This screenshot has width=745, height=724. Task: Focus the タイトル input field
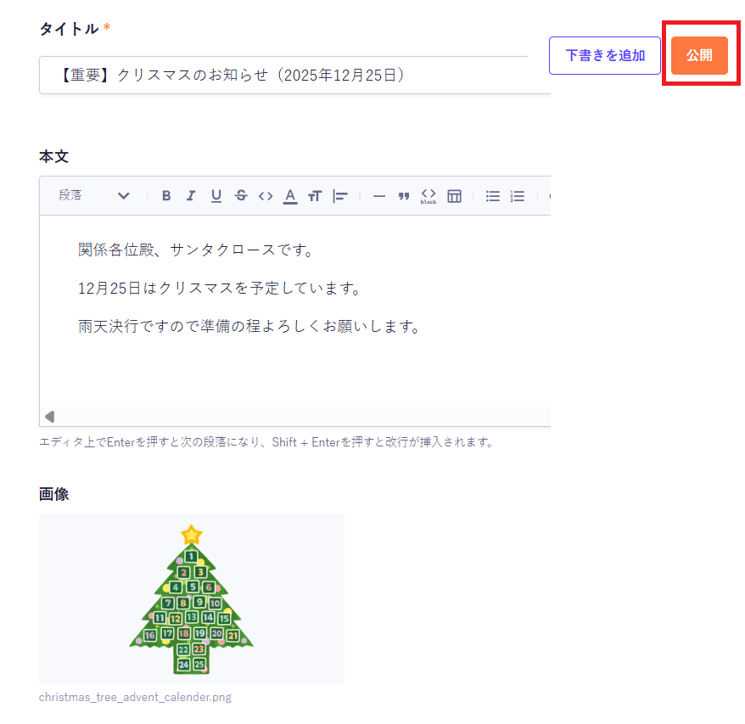pyautogui.click(x=294, y=75)
